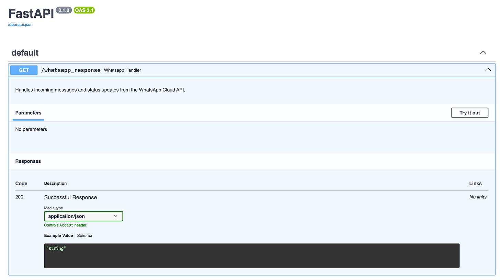This screenshot has height=280, width=500.
Task: Click the No links text
Action: [x=478, y=197]
